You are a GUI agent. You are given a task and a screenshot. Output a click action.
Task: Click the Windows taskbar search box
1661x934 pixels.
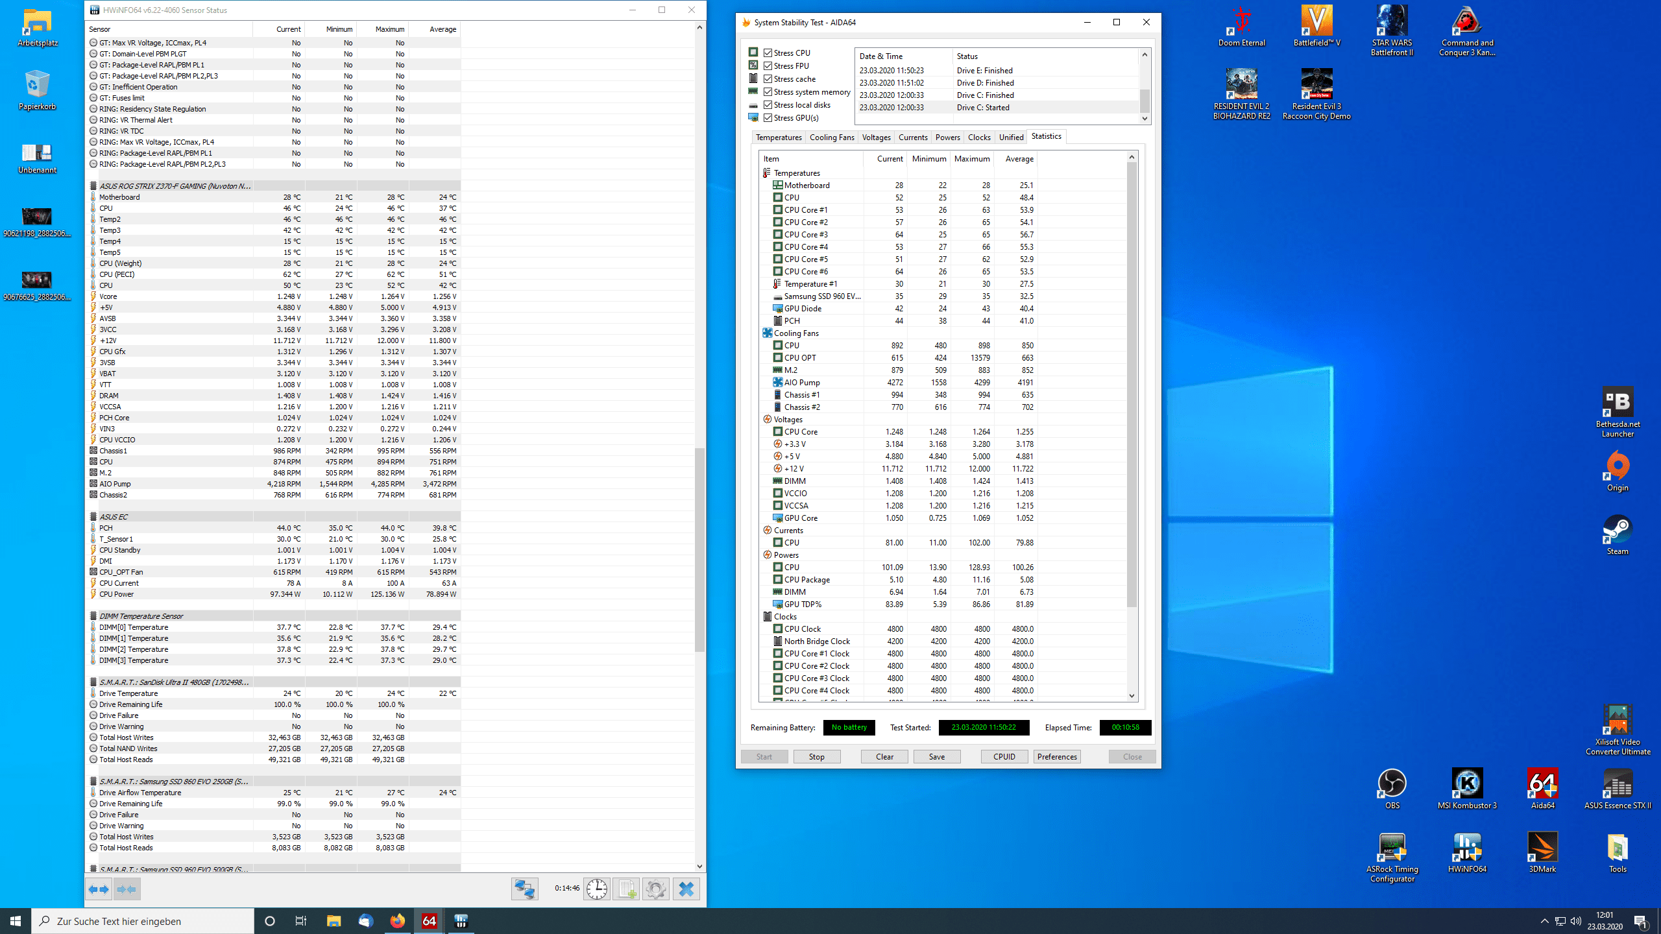[x=143, y=921]
